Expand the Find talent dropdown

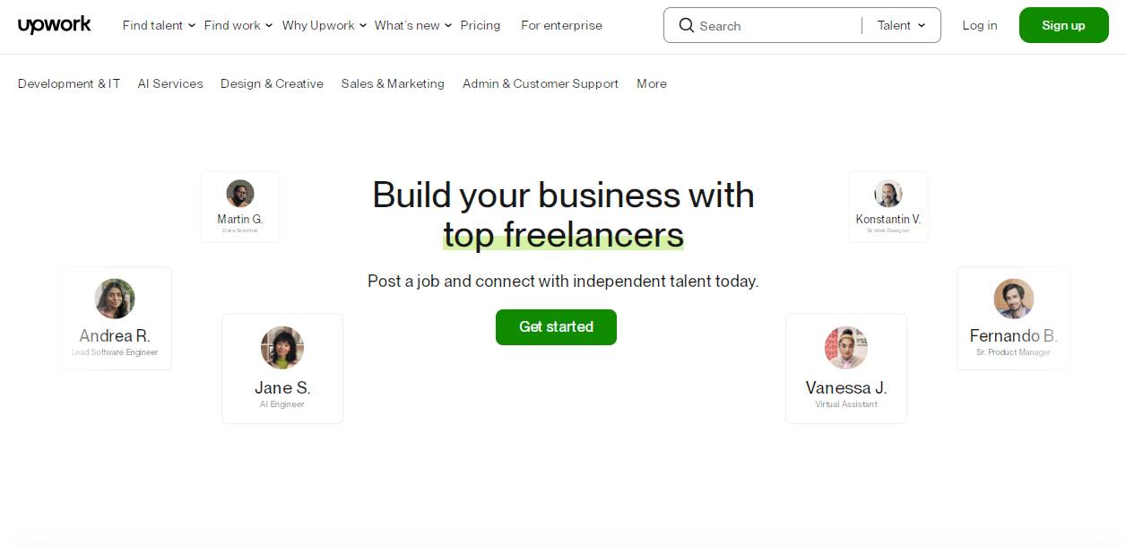click(x=158, y=25)
